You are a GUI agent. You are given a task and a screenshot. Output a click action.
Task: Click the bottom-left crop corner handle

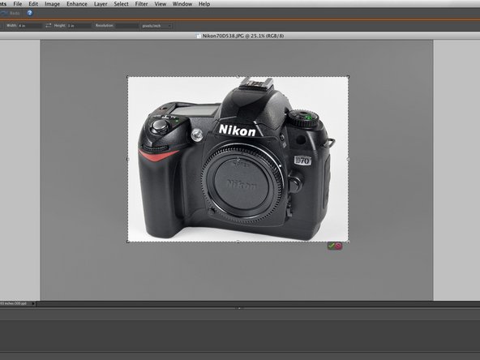click(127, 242)
